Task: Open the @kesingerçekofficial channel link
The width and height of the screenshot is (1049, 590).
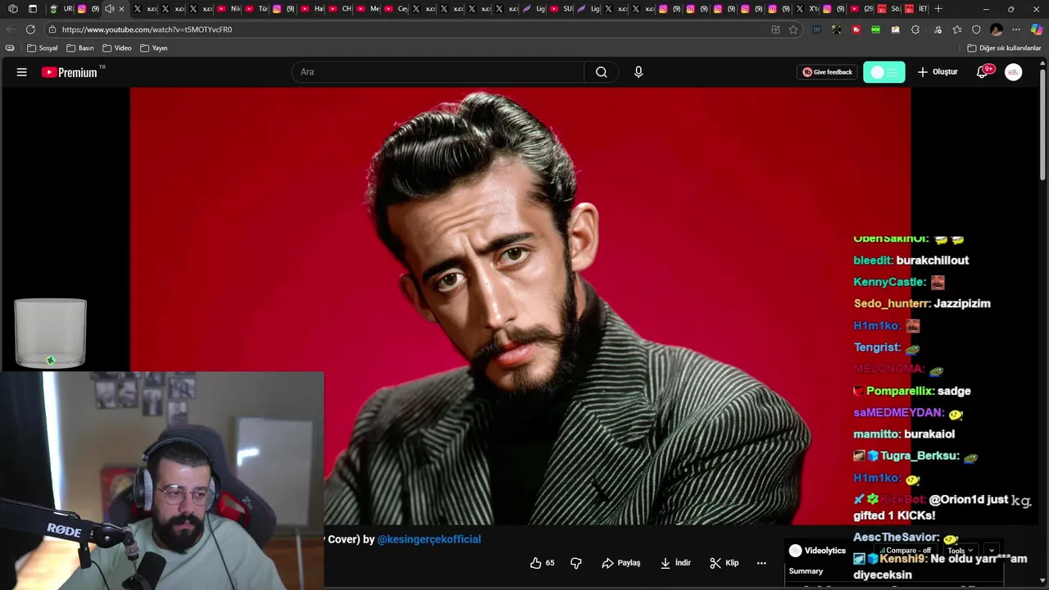Action: coord(429,539)
